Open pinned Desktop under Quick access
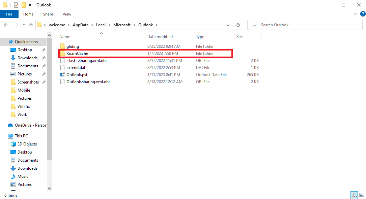Screen dimensions: 366x199 click(x=25, y=50)
